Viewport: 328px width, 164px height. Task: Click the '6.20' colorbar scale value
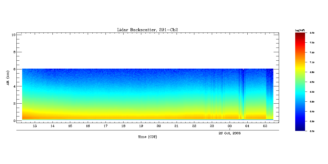coord(312,92)
